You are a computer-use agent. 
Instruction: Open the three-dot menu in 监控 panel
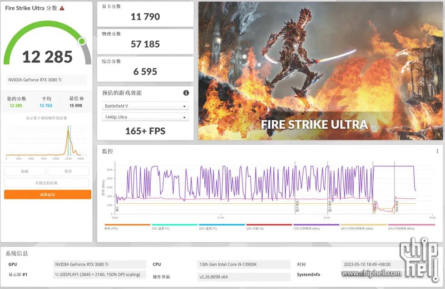(437, 151)
